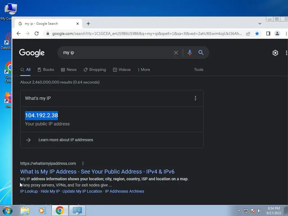Select the All results tab
288x216 pixels.
click(x=25, y=70)
